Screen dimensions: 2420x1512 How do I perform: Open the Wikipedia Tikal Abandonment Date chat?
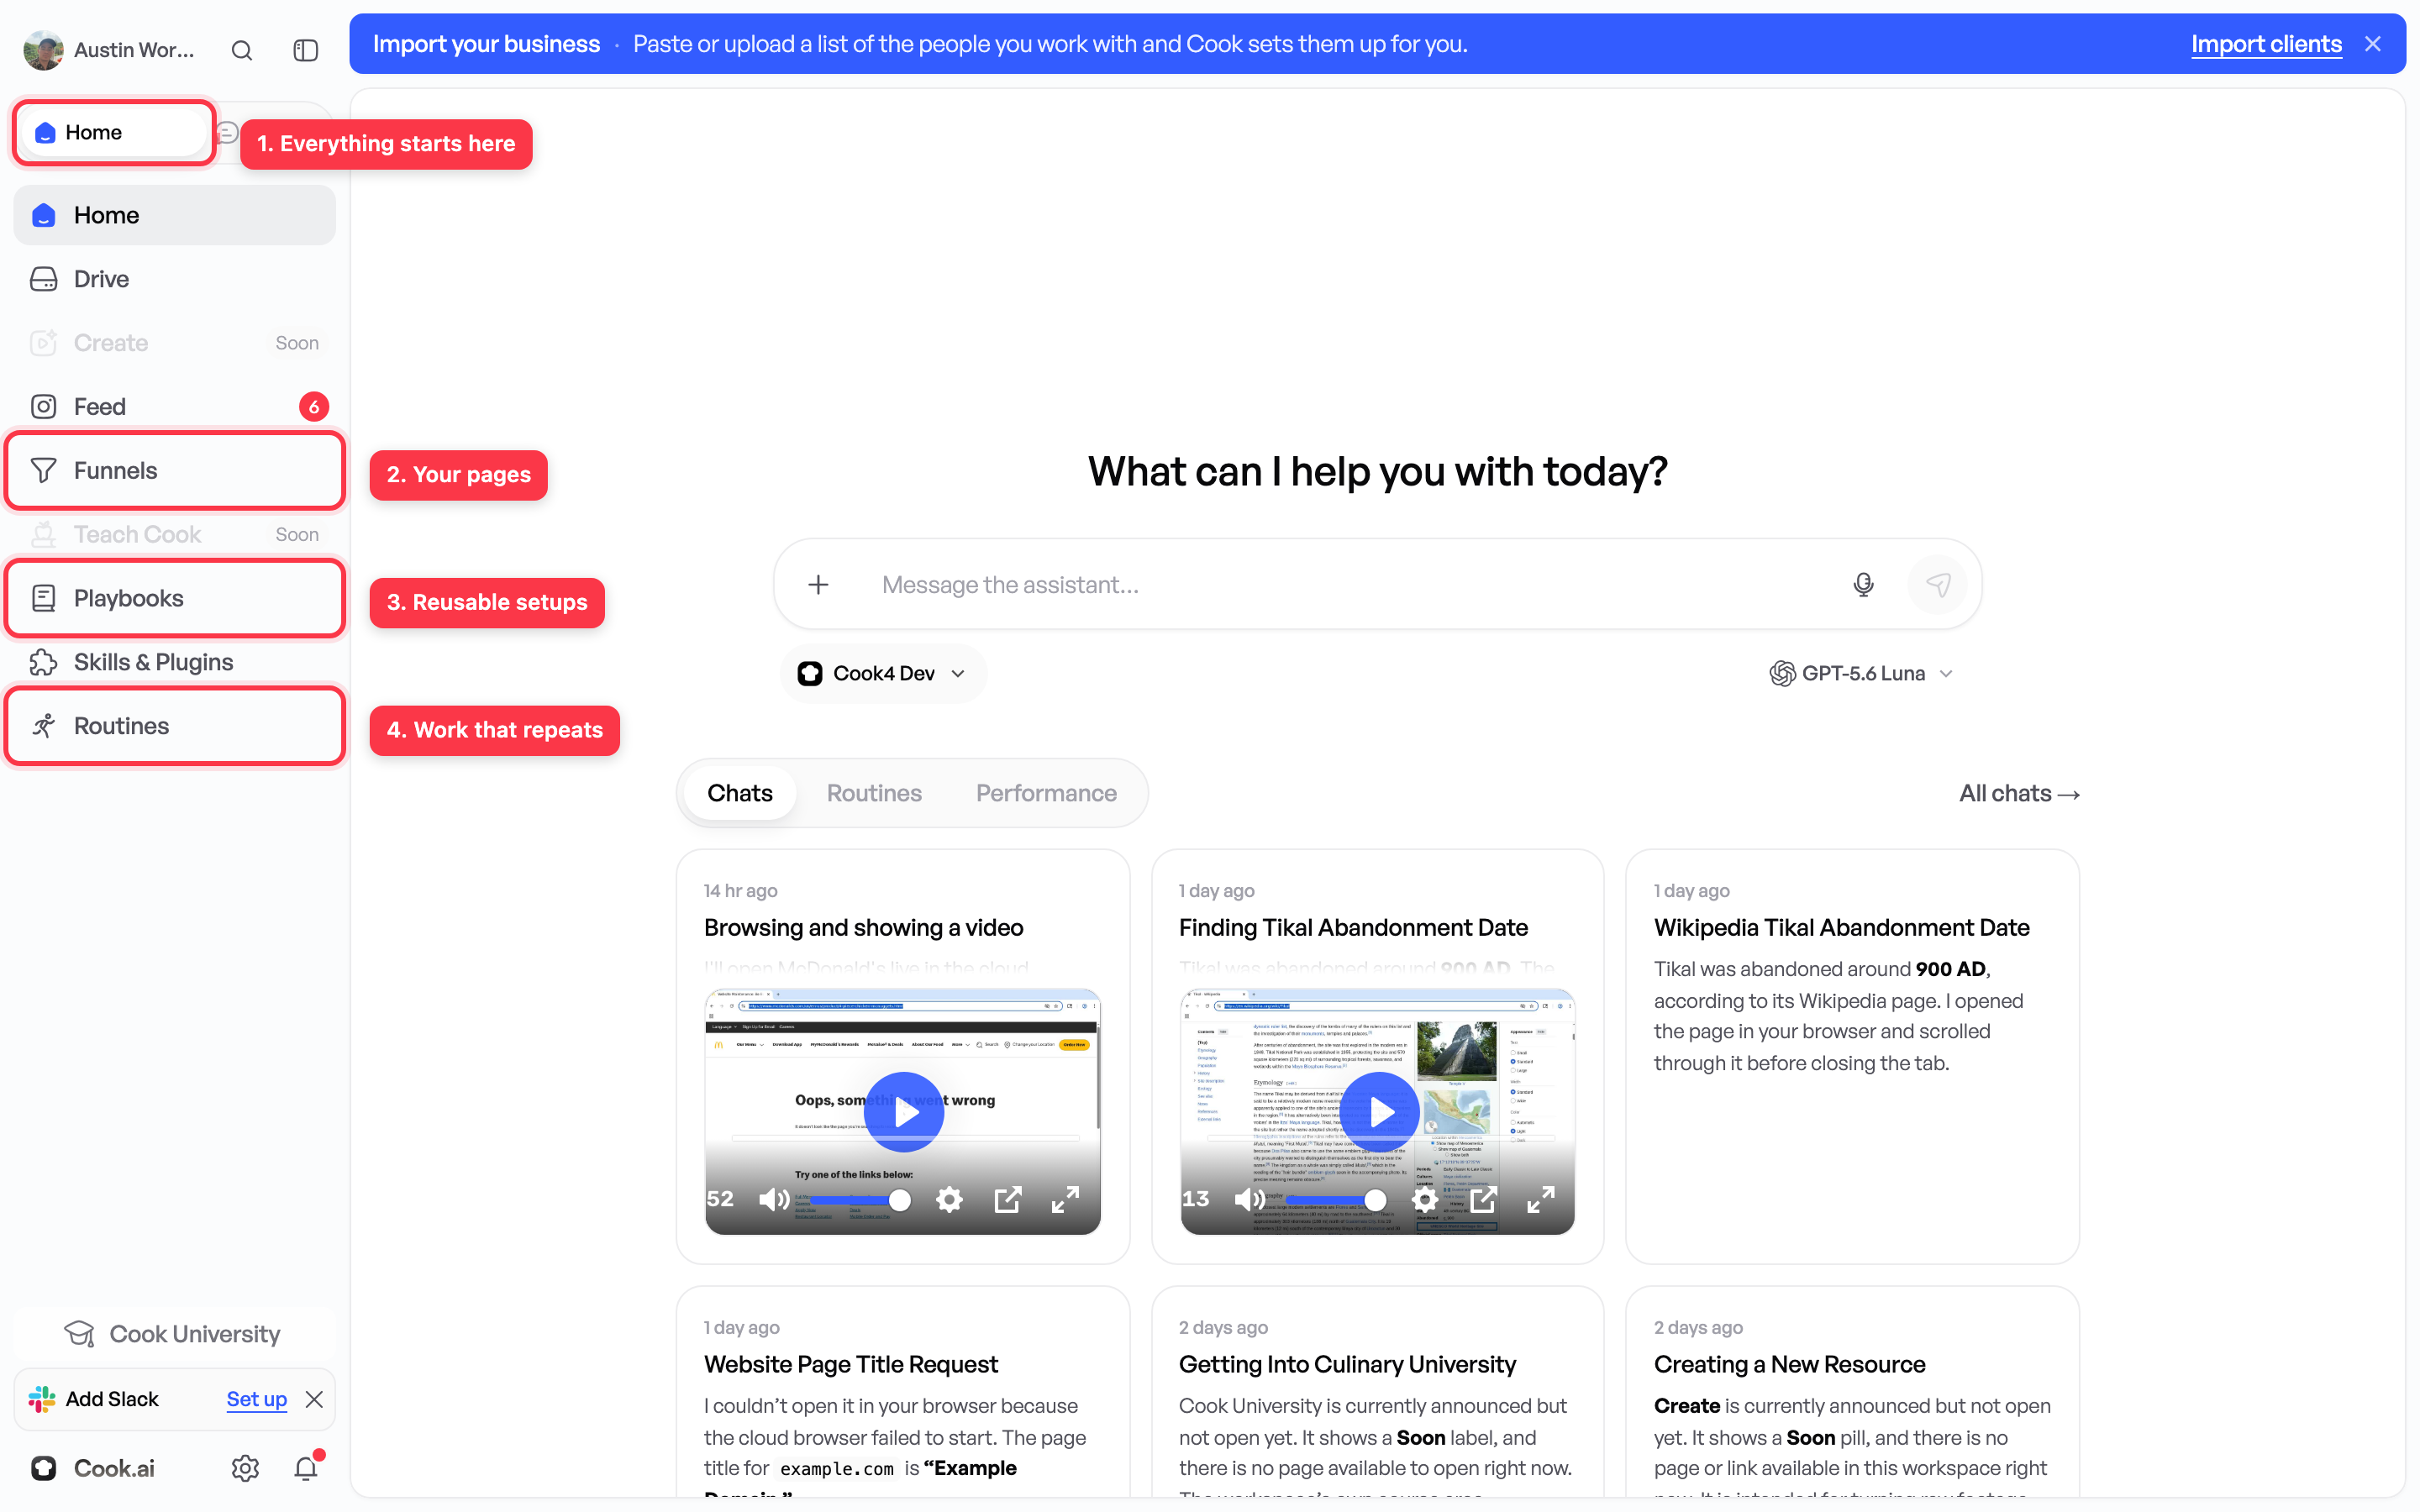[1841, 928]
